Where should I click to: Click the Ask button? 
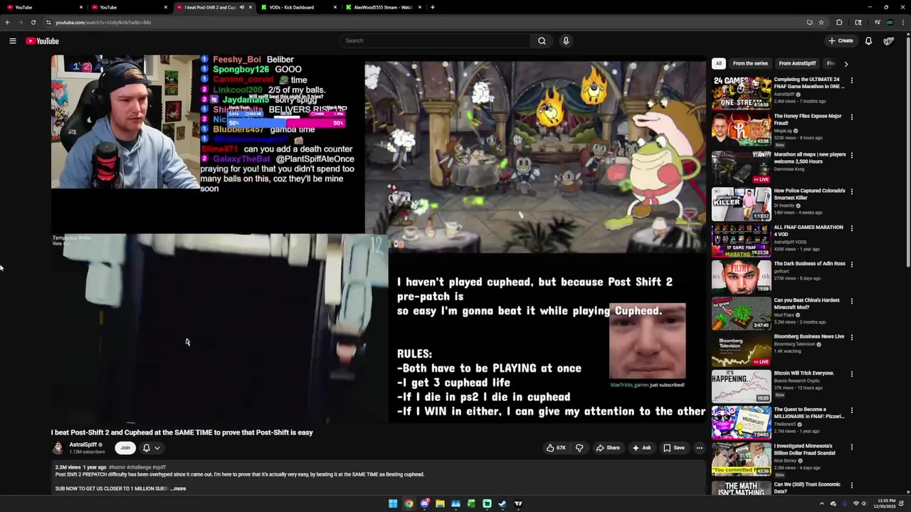pos(641,448)
